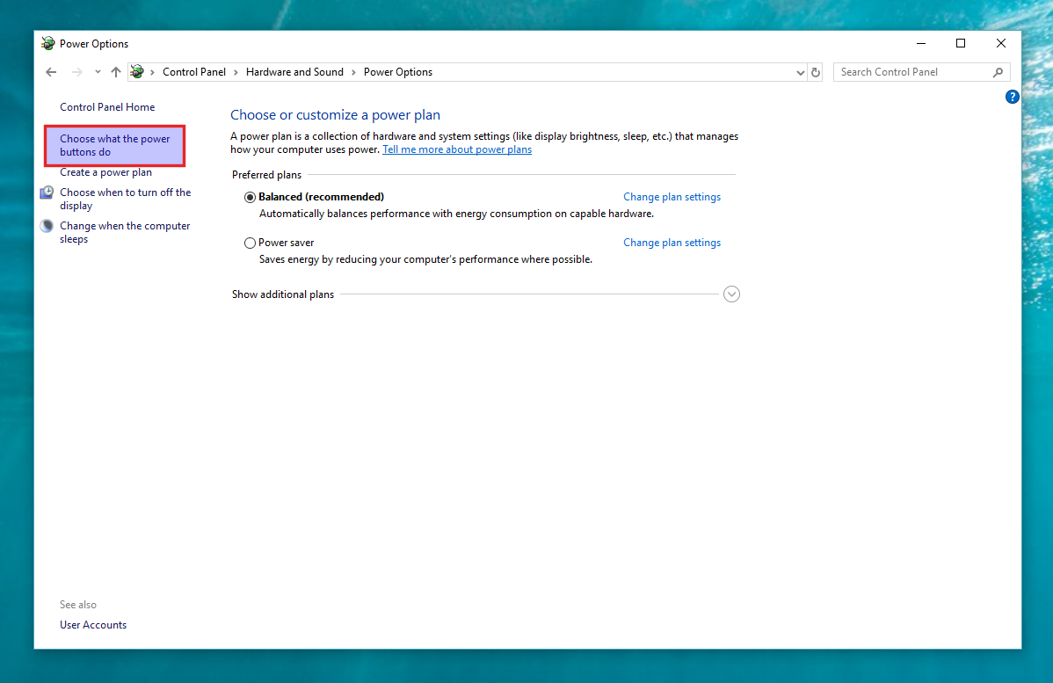The height and width of the screenshot is (683, 1053).
Task: Expand the chevron before Control Panel breadcrumb
Action: pyautogui.click(x=152, y=72)
